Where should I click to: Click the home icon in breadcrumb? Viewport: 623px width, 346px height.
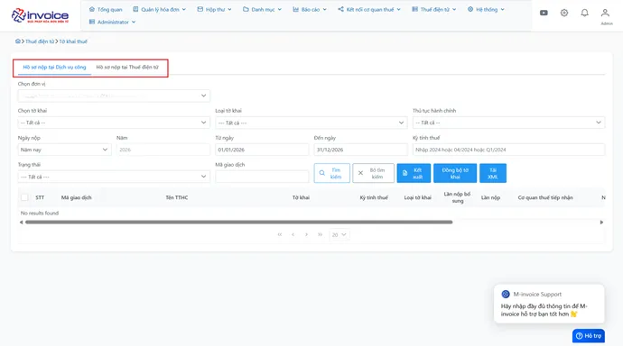(18, 41)
